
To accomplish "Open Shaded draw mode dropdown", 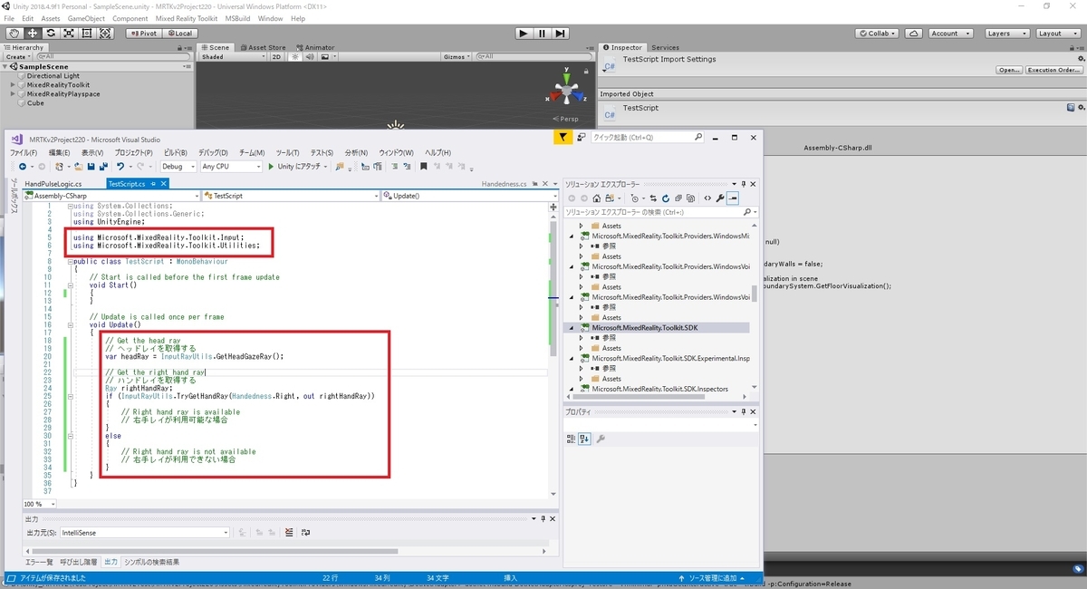I will coord(233,56).
